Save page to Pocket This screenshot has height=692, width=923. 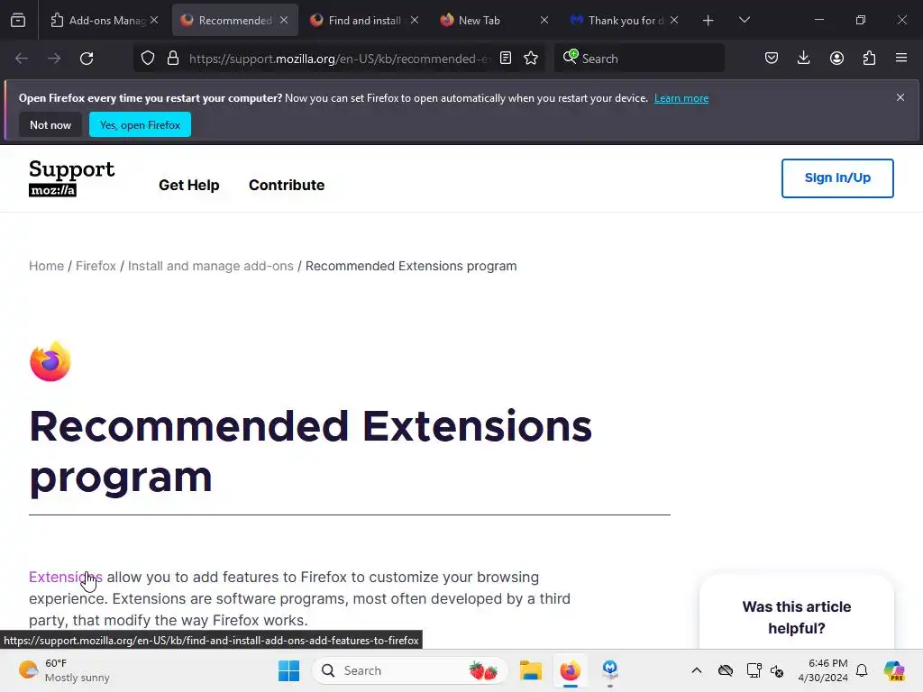click(772, 58)
